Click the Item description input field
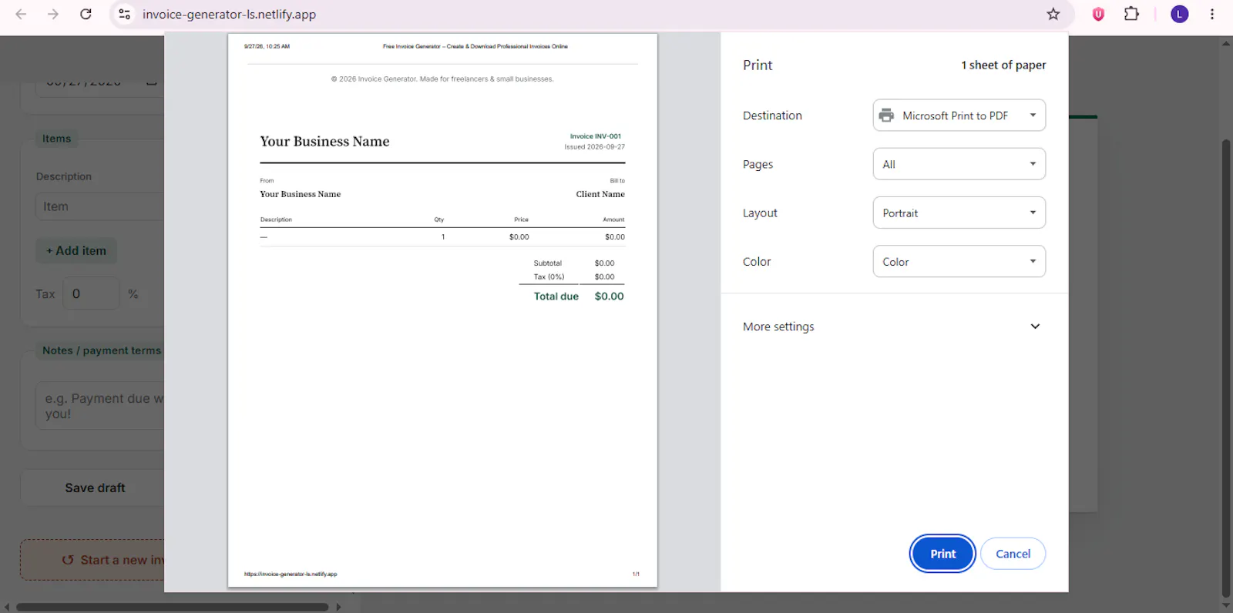Screen dimensions: 1233x613 tap(100, 206)
